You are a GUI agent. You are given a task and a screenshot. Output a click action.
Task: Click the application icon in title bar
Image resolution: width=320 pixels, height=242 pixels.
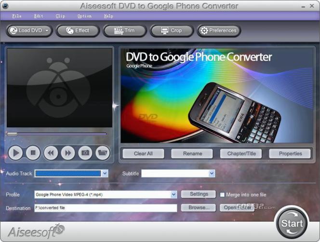tap(4, 6)
